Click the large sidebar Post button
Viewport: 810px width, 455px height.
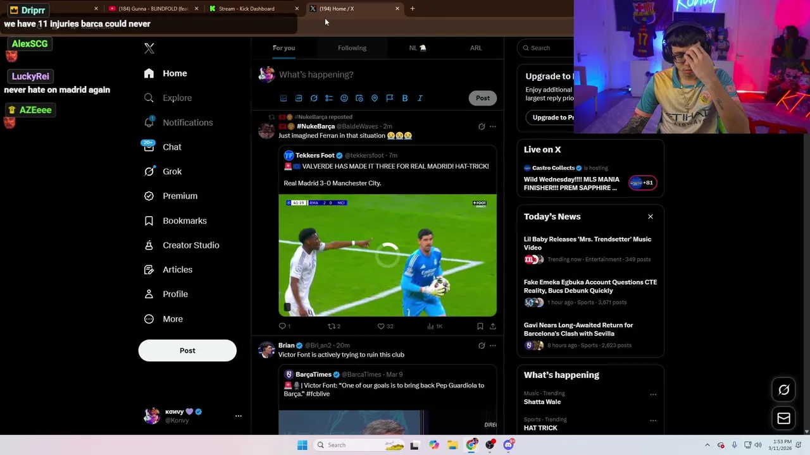tap(187, 351)
